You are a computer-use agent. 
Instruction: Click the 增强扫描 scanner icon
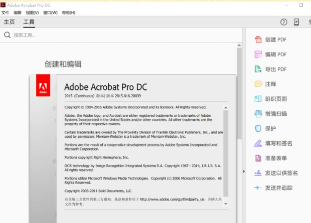click(x=258, y=114)
